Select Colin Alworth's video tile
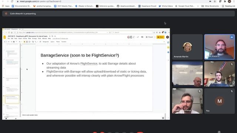 point(220,47)
